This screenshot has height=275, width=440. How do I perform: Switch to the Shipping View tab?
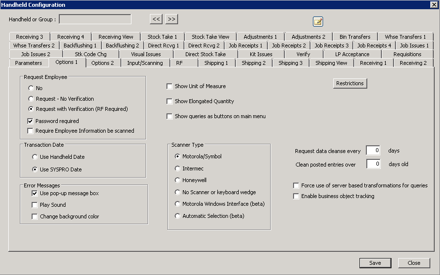click(x=331, y=63)
